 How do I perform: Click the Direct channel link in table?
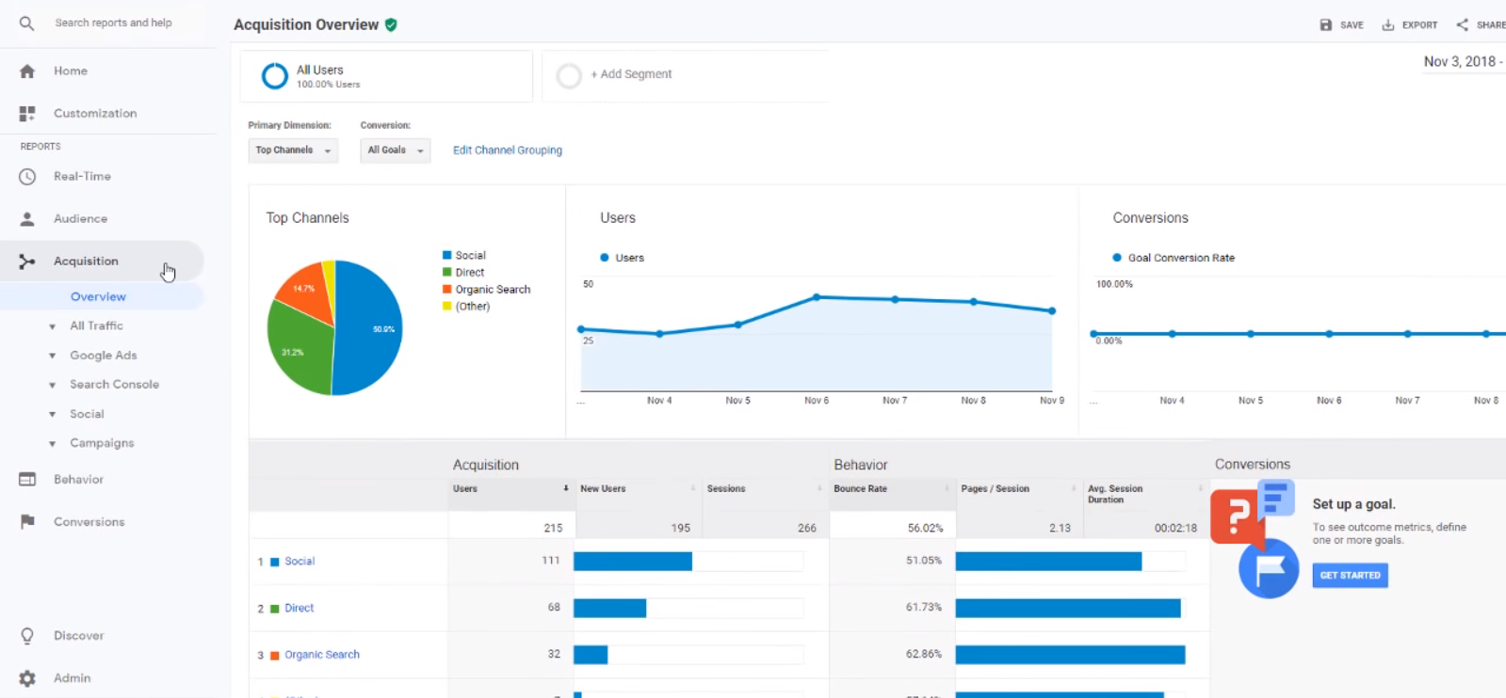pos(300,609)
